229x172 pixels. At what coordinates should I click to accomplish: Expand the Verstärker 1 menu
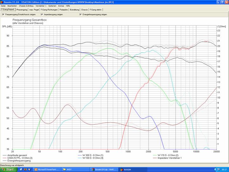point(41,6)
